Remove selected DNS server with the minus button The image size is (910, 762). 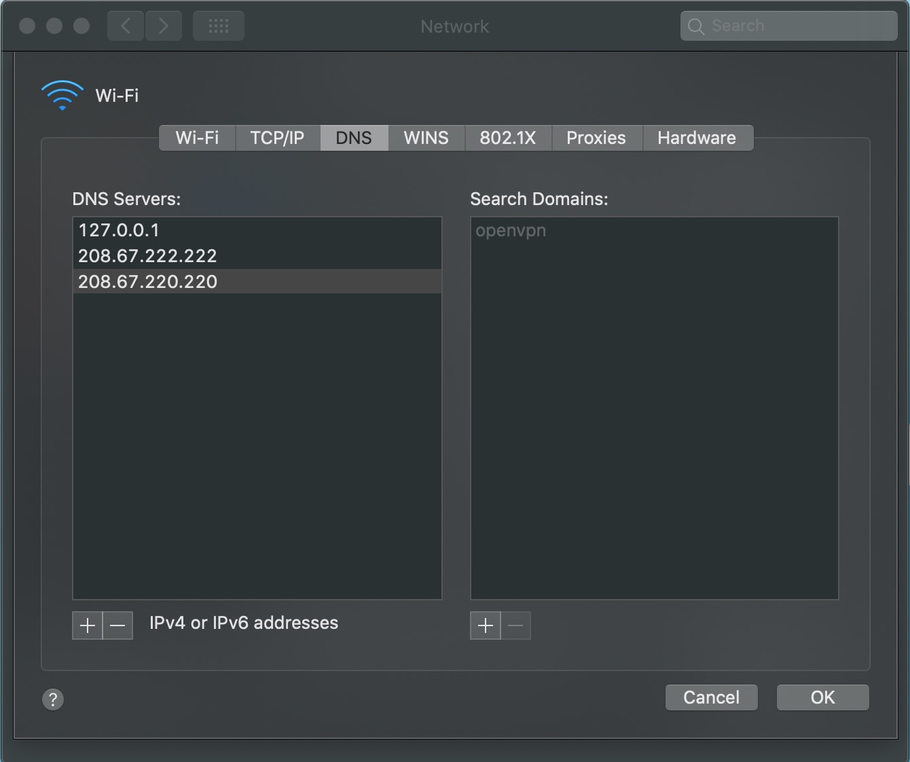[117, 625]
